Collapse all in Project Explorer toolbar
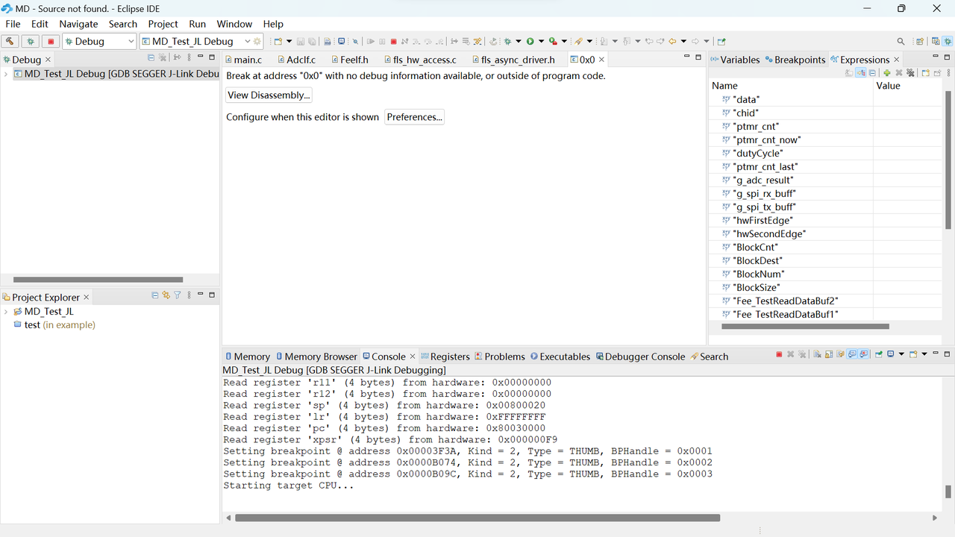Image resolution: width=955 pixels, height=537 pixels. pyautogui.click(x=155, y=295)
